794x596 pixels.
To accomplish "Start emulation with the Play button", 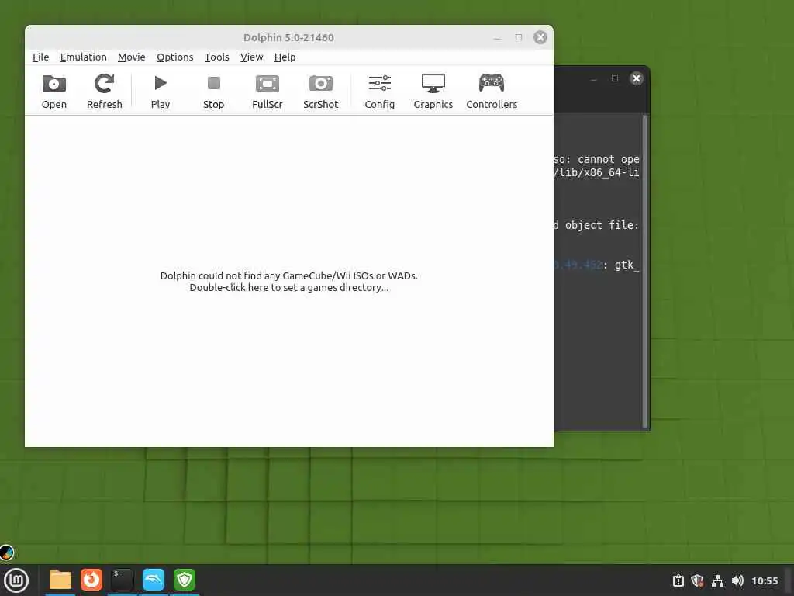I will point(160,92).
